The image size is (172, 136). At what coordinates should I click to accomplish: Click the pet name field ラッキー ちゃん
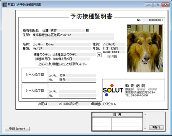pos(62,44)
